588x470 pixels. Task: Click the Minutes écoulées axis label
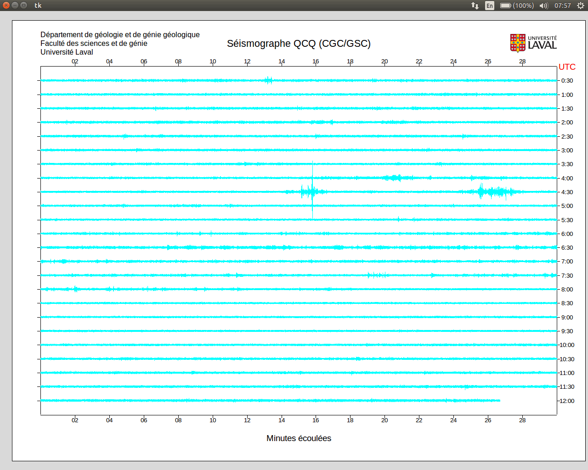299,438
